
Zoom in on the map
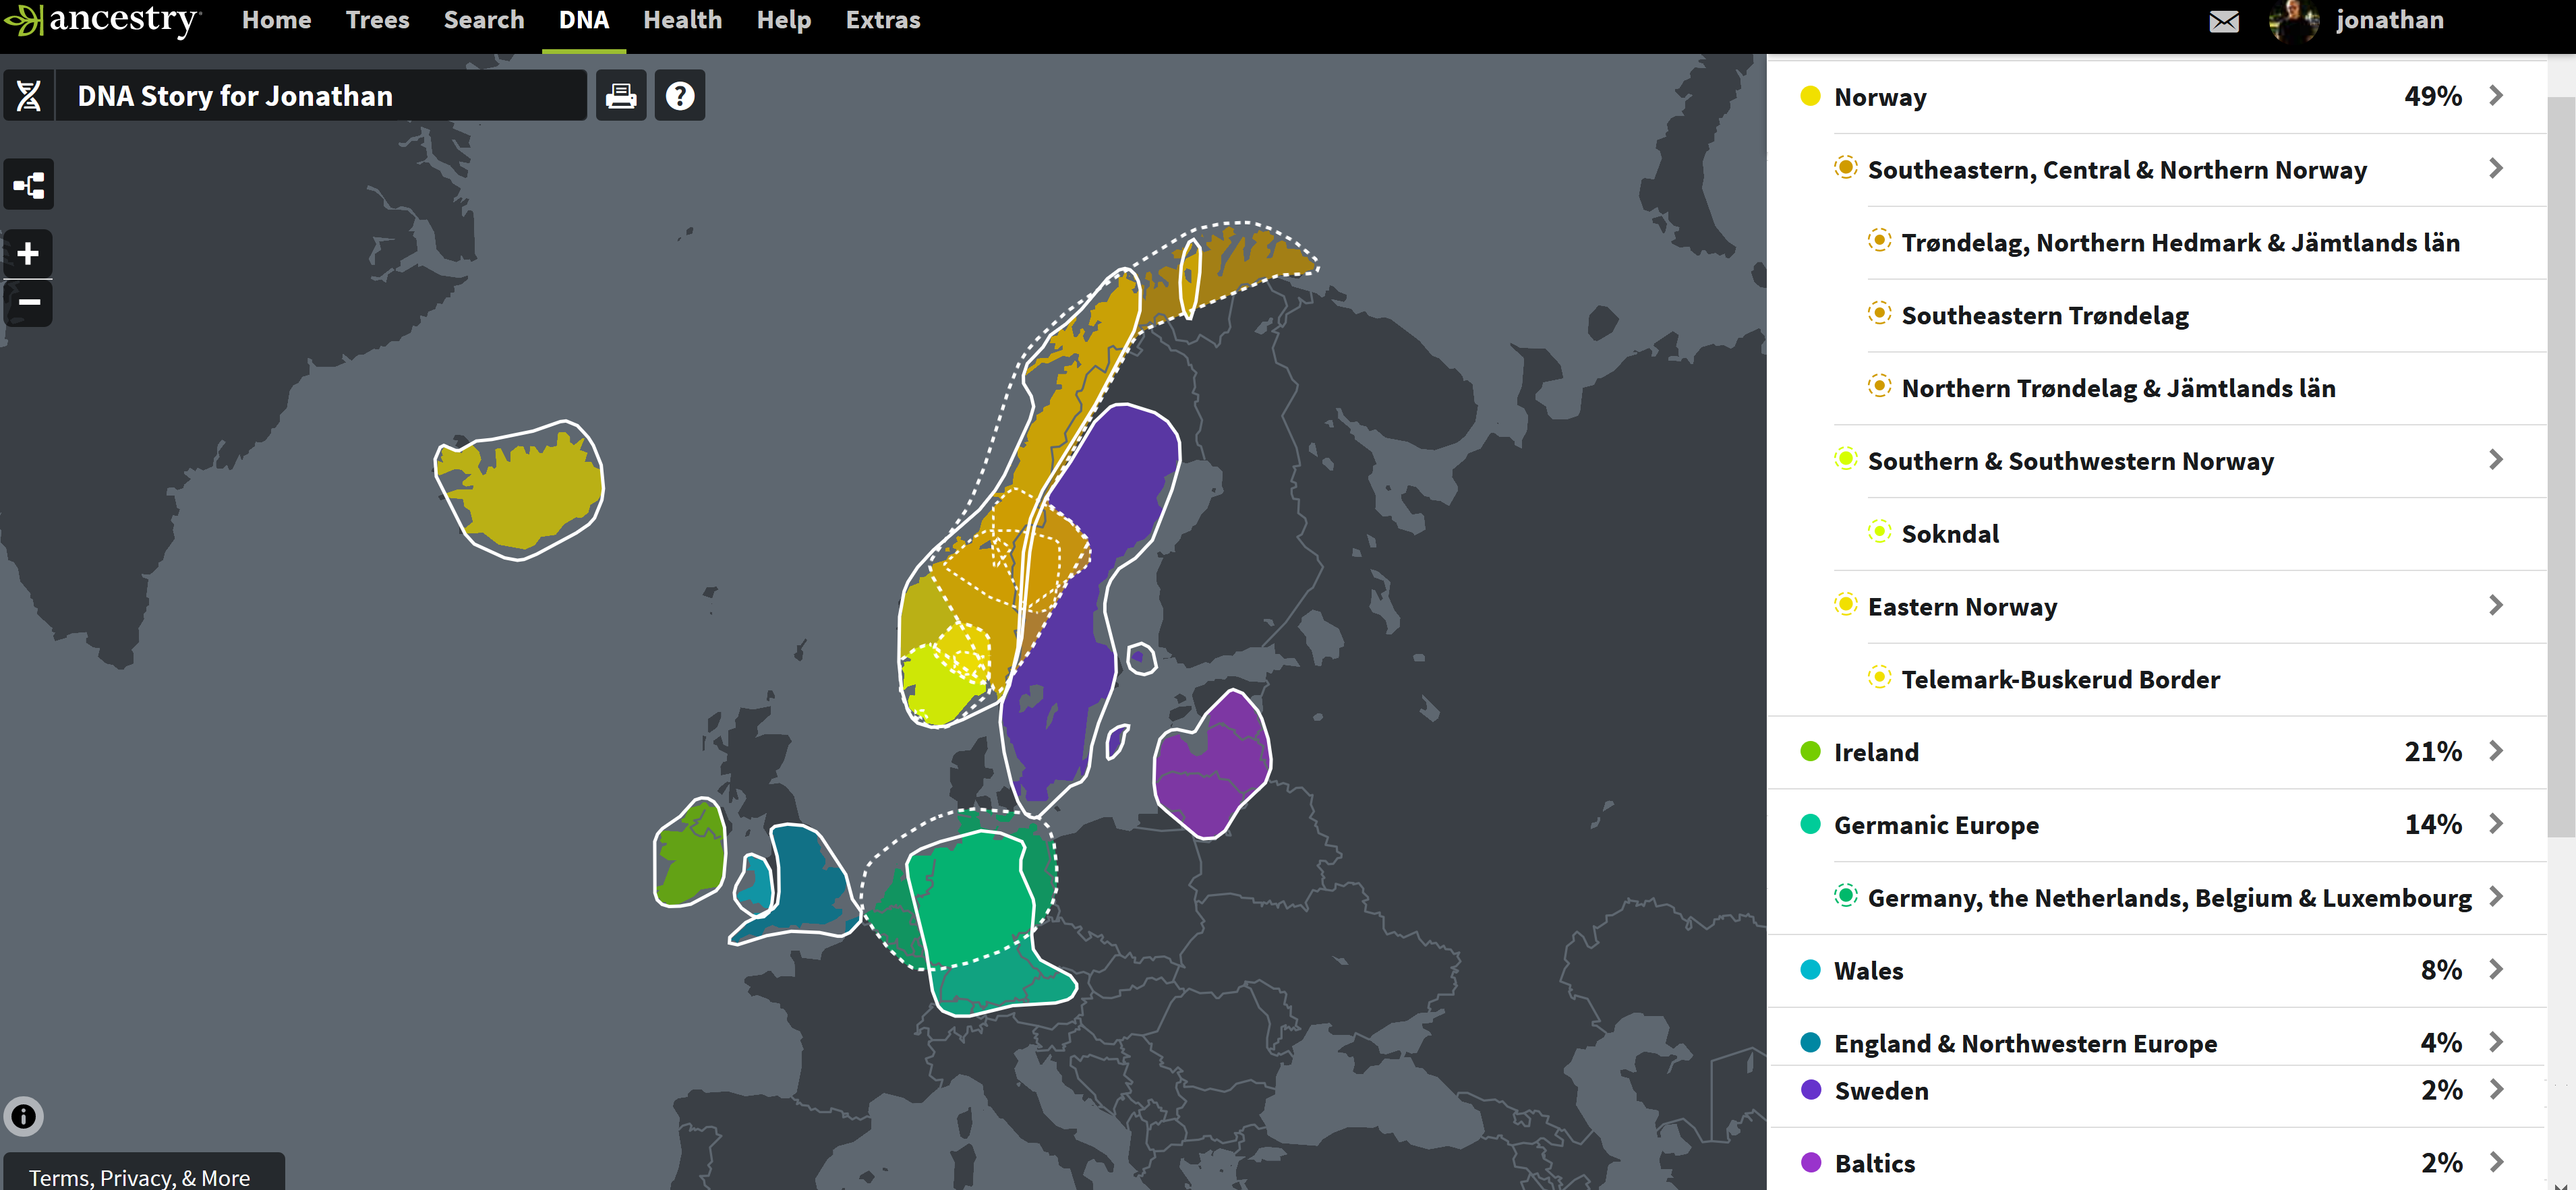pos(29,253)
